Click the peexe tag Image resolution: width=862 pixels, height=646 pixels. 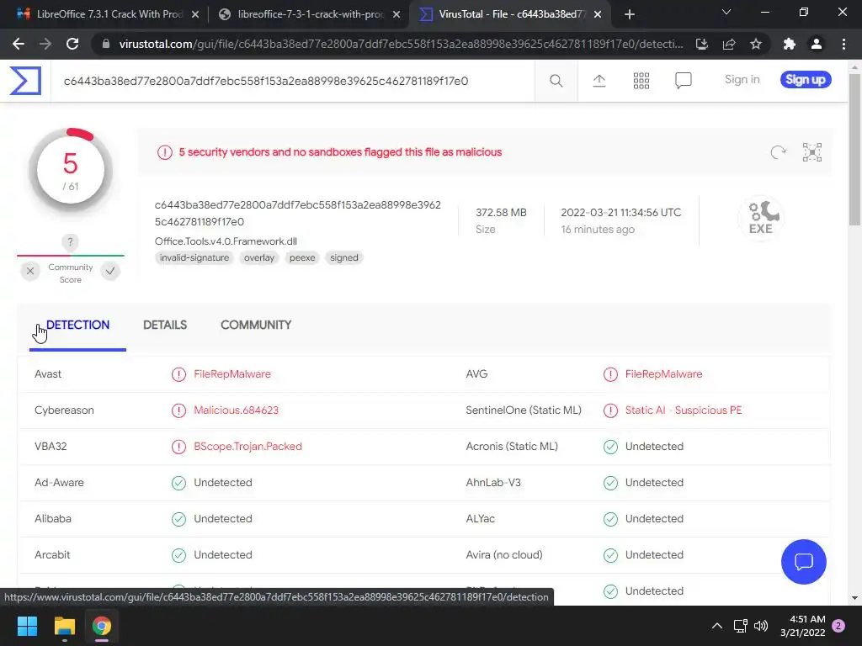(302, 257)
